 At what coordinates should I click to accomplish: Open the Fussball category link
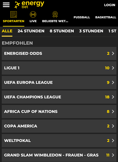[x=82, y=17]
